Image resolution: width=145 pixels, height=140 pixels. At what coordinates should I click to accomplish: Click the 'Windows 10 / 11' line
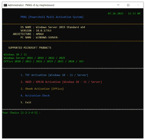pyautogui.click(x=15, y=54)
